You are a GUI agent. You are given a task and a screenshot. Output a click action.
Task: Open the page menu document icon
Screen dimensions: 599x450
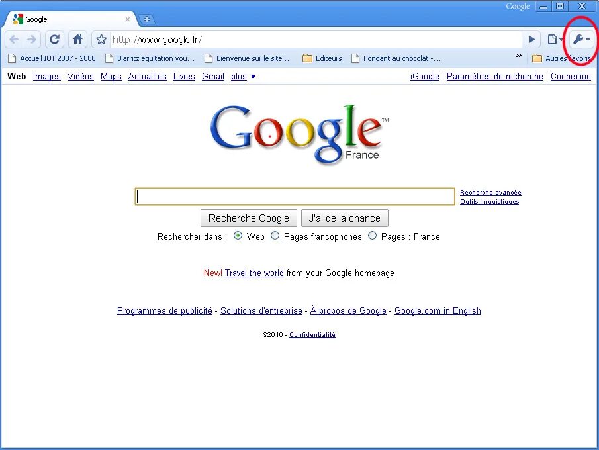[x=554, y=39]
